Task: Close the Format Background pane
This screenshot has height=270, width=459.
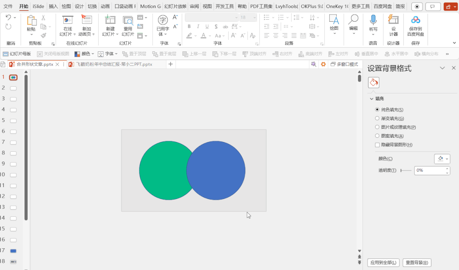Action: (453, 68)
